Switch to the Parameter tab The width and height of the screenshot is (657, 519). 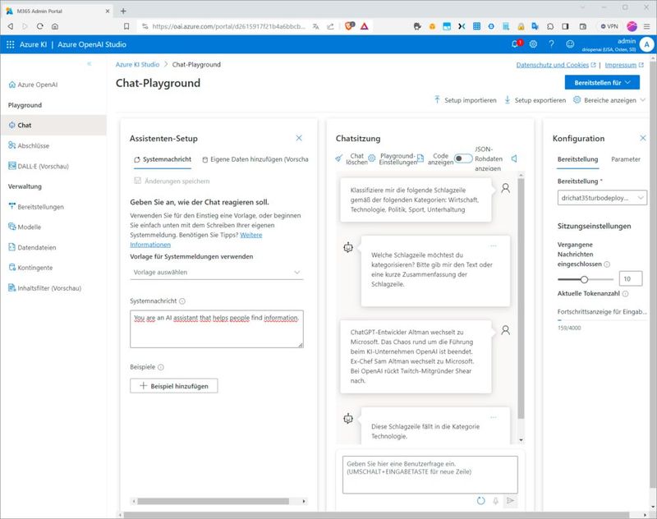(625, 159)
